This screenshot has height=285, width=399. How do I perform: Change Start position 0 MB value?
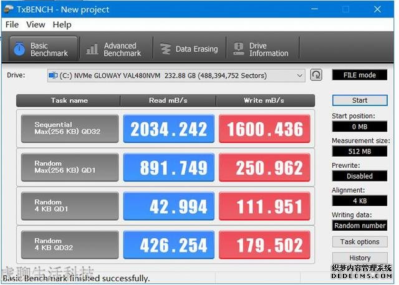tap(360, 127)
